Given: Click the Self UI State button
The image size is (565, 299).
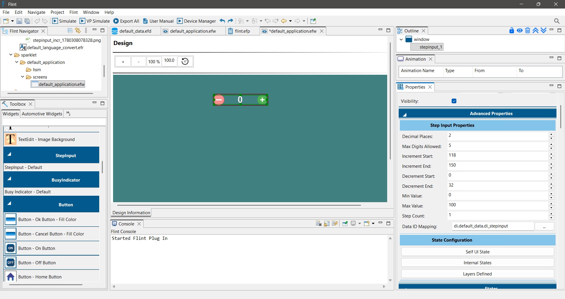Looking at the screenshot, I should click(478, 252).
